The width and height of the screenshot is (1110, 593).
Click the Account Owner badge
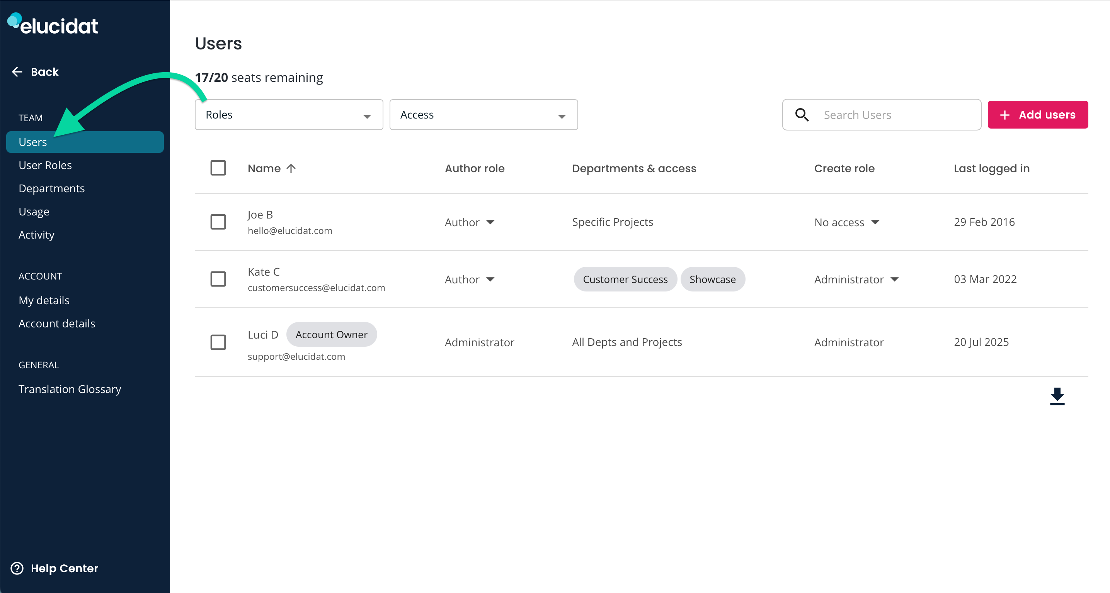pos(331,334)
